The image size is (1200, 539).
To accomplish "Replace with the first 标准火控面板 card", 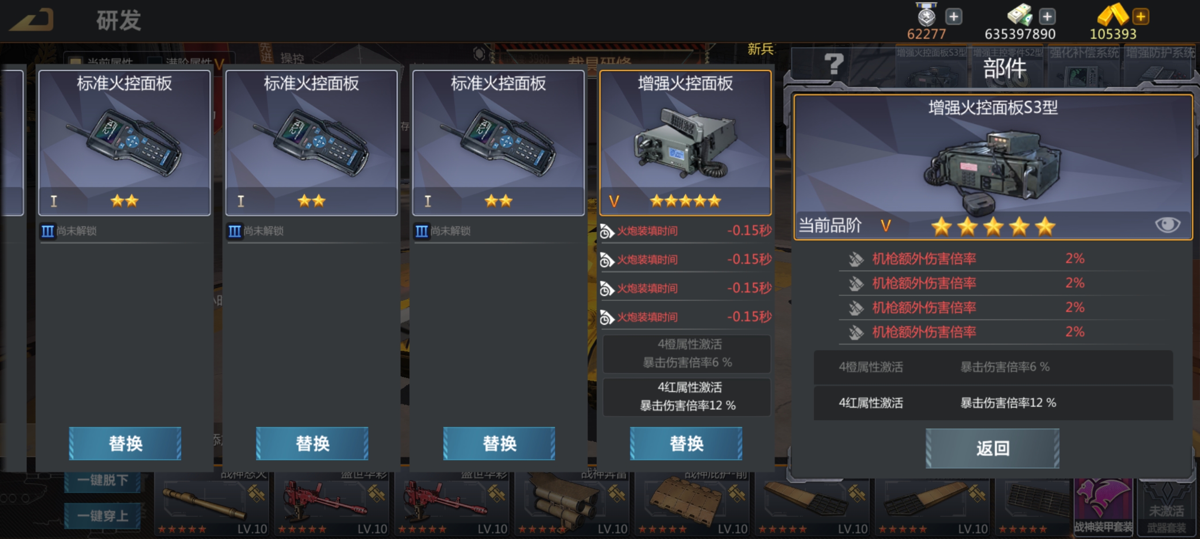I will (125, 443).
